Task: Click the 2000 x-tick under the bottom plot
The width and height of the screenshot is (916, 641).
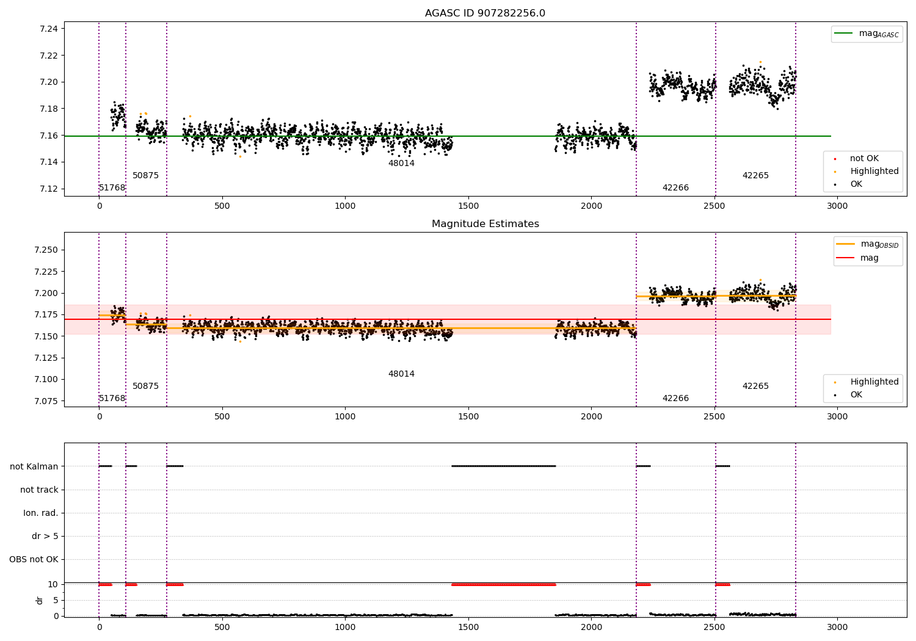Action: (591, 627)
